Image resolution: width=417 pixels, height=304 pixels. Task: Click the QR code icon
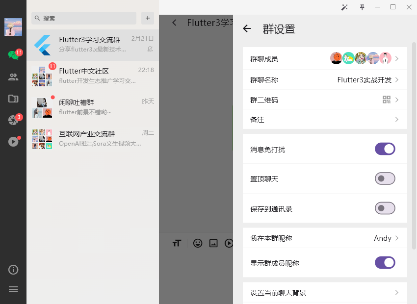(x=387, y=100)
